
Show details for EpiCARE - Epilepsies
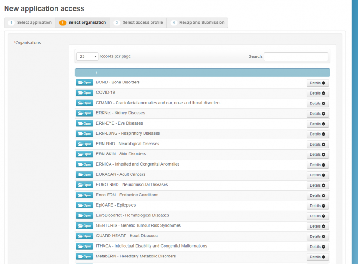317,206
